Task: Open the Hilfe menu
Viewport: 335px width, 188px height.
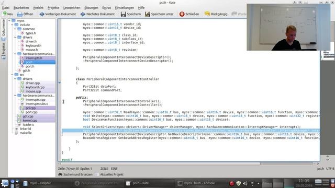Action: [x=141, y=8]
